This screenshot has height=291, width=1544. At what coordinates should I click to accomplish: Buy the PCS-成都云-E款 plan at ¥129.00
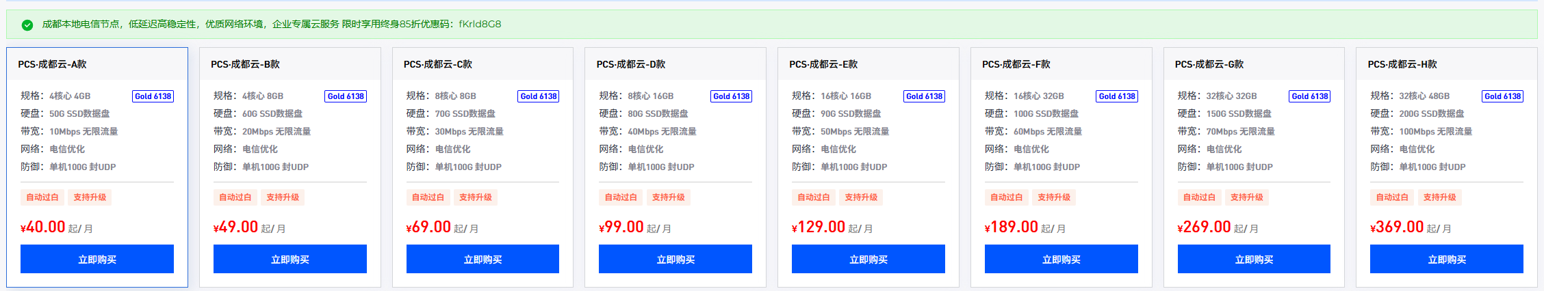click(x=868, y=259)
